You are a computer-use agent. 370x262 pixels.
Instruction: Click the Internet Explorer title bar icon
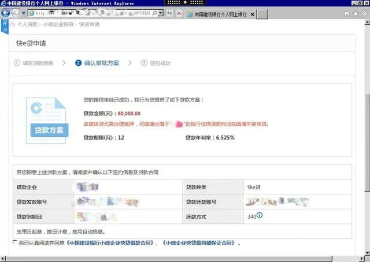pyautogui.click(x=3, y=3)
